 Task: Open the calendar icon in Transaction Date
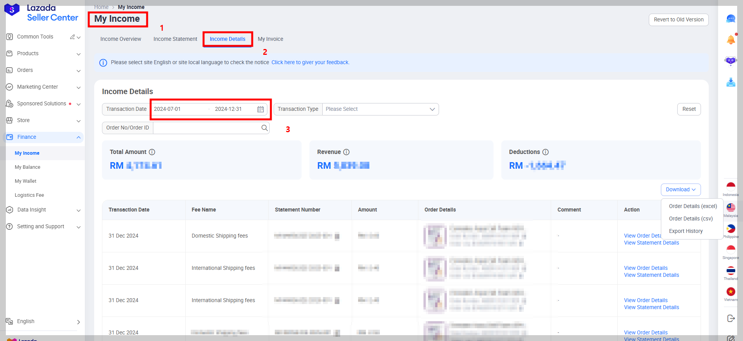coord(260,109)
